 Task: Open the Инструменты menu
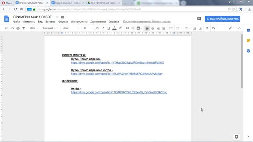[79, 22]
